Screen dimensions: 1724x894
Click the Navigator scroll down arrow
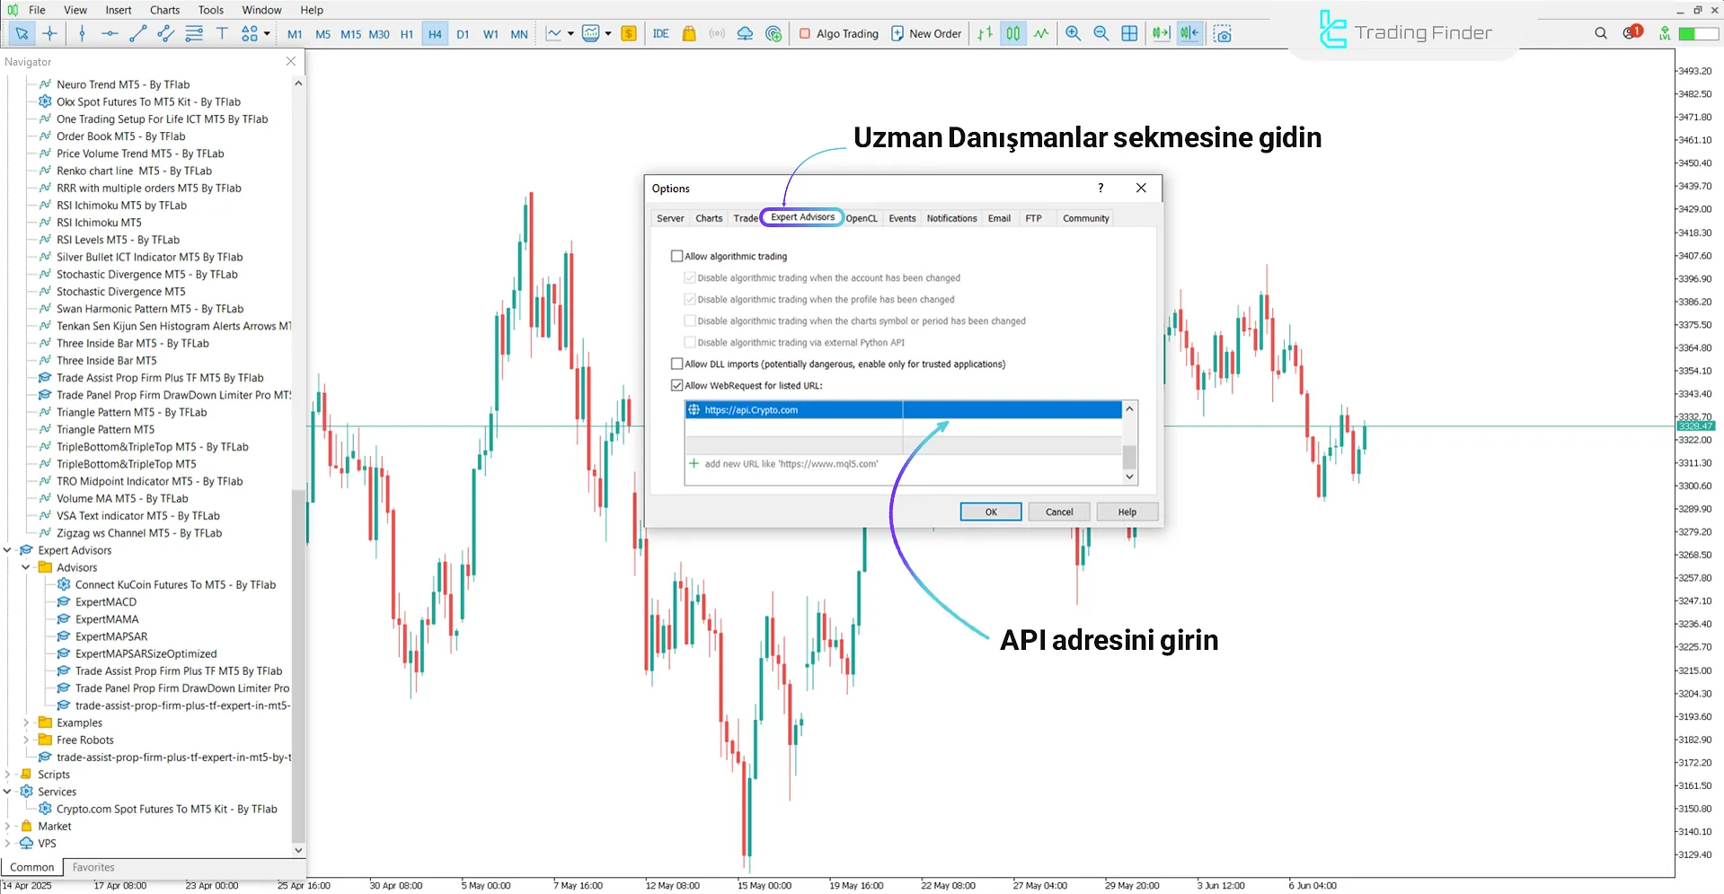(298, 850)
